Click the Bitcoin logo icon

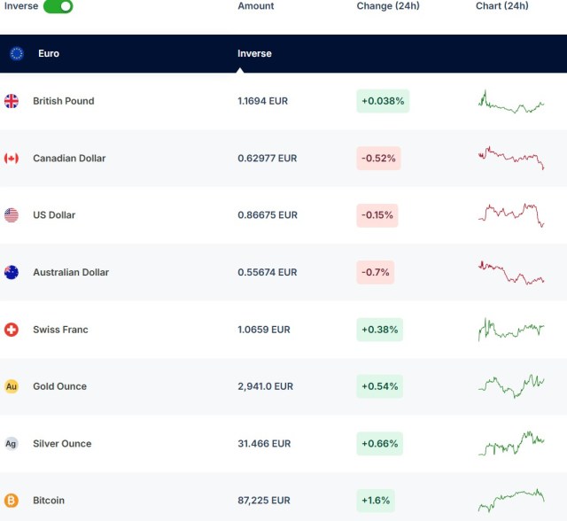coord(12,501)
